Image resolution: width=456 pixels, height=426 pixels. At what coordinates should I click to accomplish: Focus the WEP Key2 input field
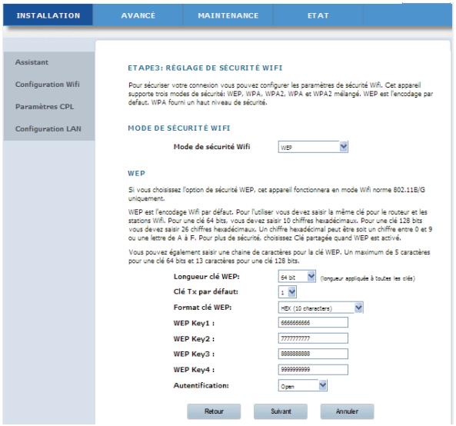point(313,338)
